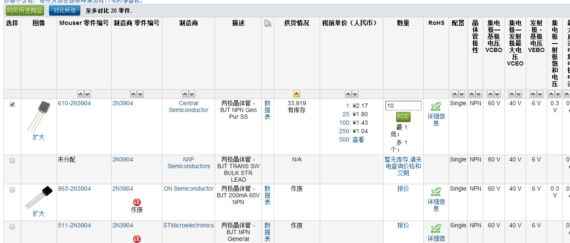This screenshot has width=570, height=243.
Task: Open 数据表 datasheet link for STMicroelectronics row
Action: point(267,232)
